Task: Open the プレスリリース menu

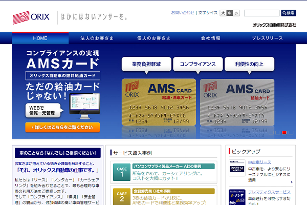Action: (267, 38)
